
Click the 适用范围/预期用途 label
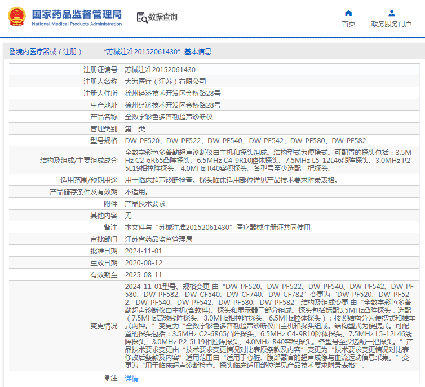point(88,180)
